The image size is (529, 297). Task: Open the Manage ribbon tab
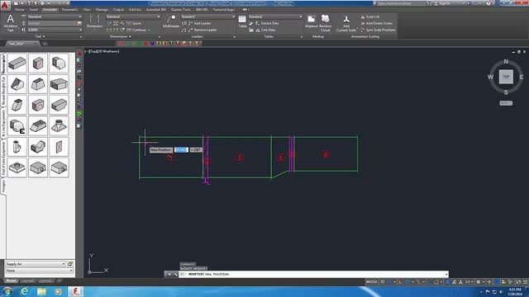102,10
